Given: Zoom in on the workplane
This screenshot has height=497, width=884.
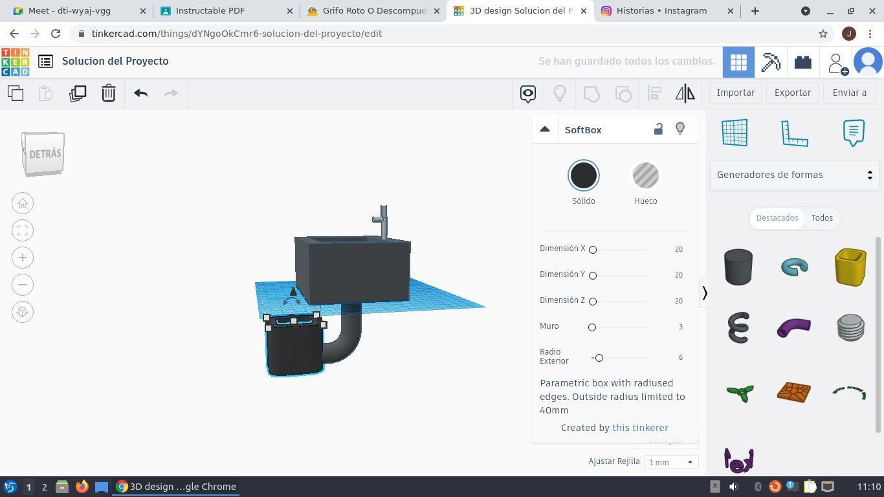Looking at the screenshot, I should 23,258.
